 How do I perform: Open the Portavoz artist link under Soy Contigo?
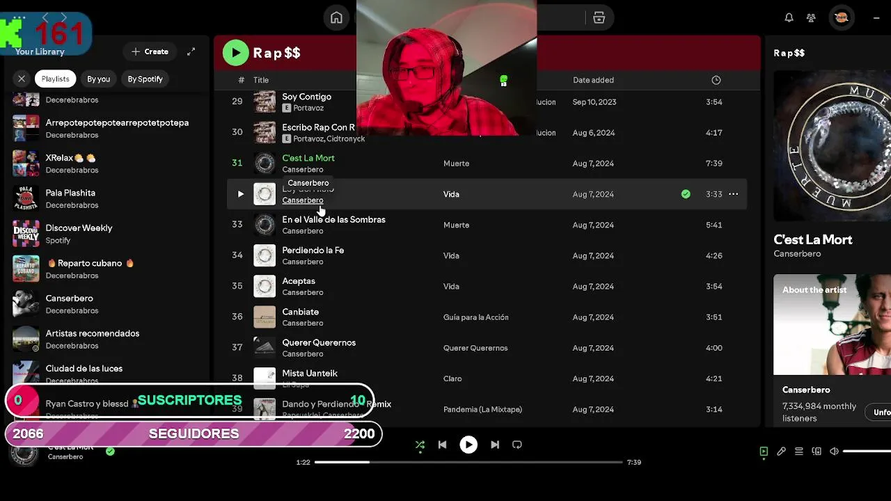pos(308,108)
